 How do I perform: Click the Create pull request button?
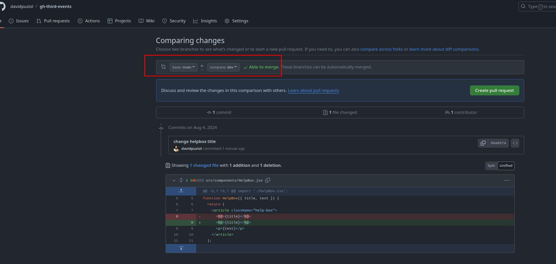tap(494, 90)
